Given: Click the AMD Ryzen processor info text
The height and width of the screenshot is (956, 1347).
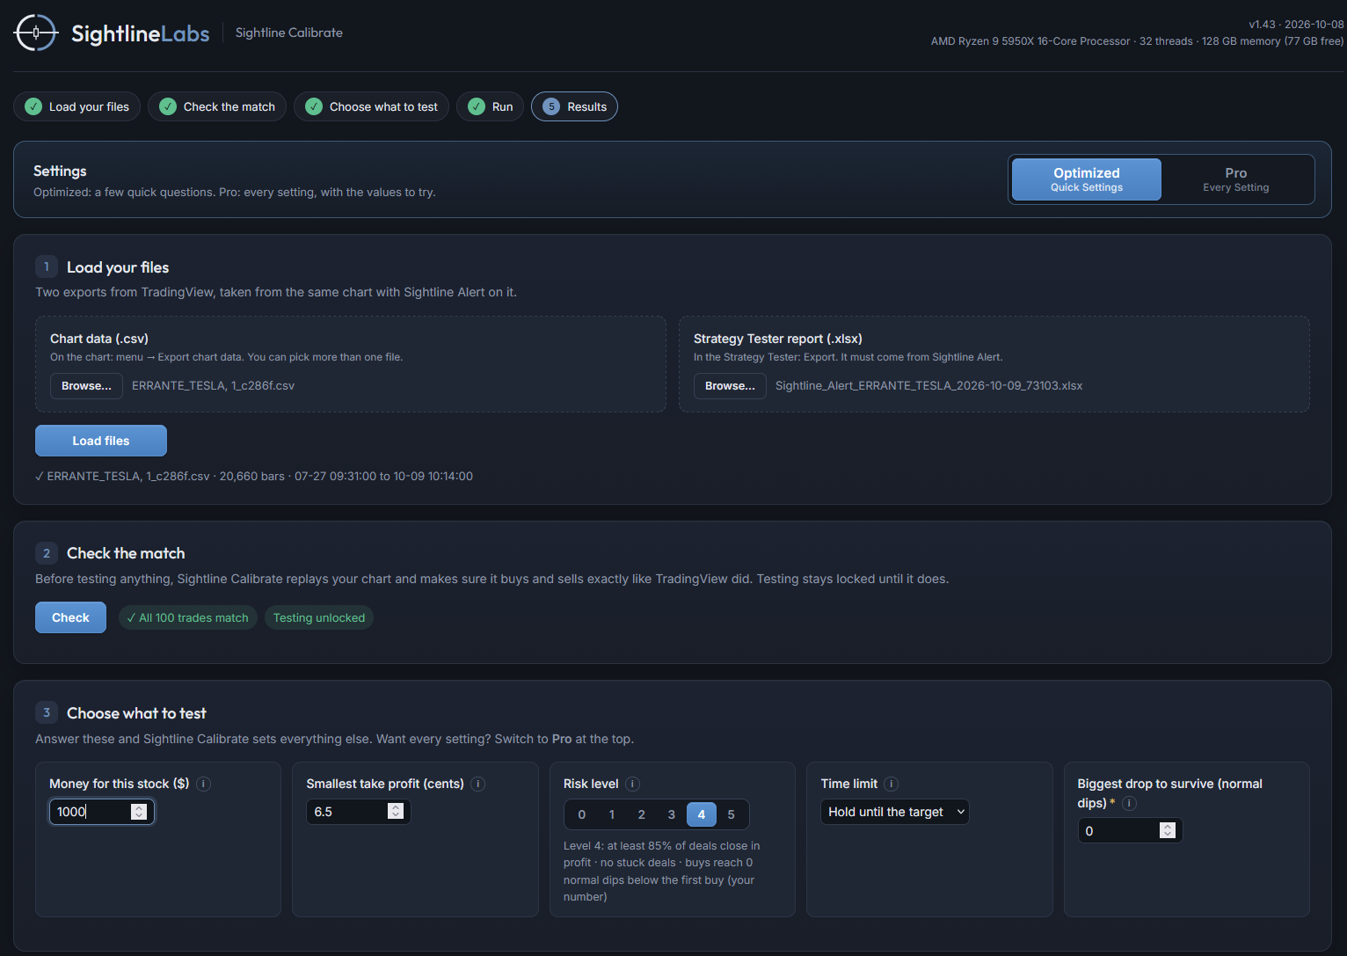Looking at the screenshot, I should coord(1137,41).
